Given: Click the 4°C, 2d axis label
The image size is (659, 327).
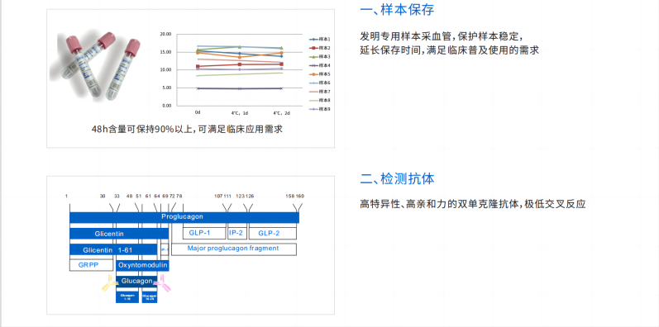Looking at the screenshot, I should coord(282,113).
